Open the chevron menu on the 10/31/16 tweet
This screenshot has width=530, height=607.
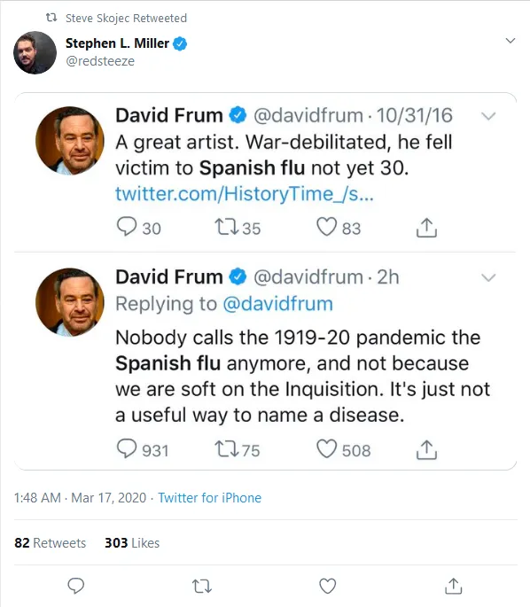coord(488,116)
